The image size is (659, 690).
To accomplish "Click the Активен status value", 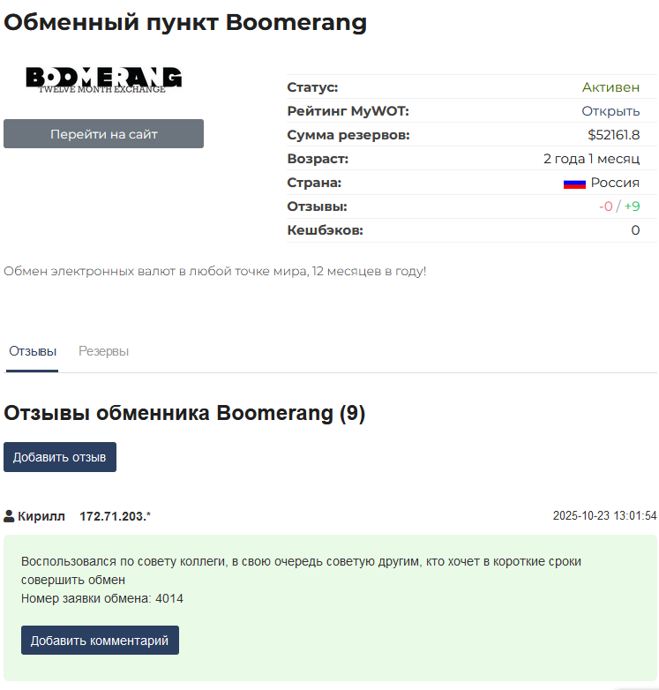I will tap(610, 87).
